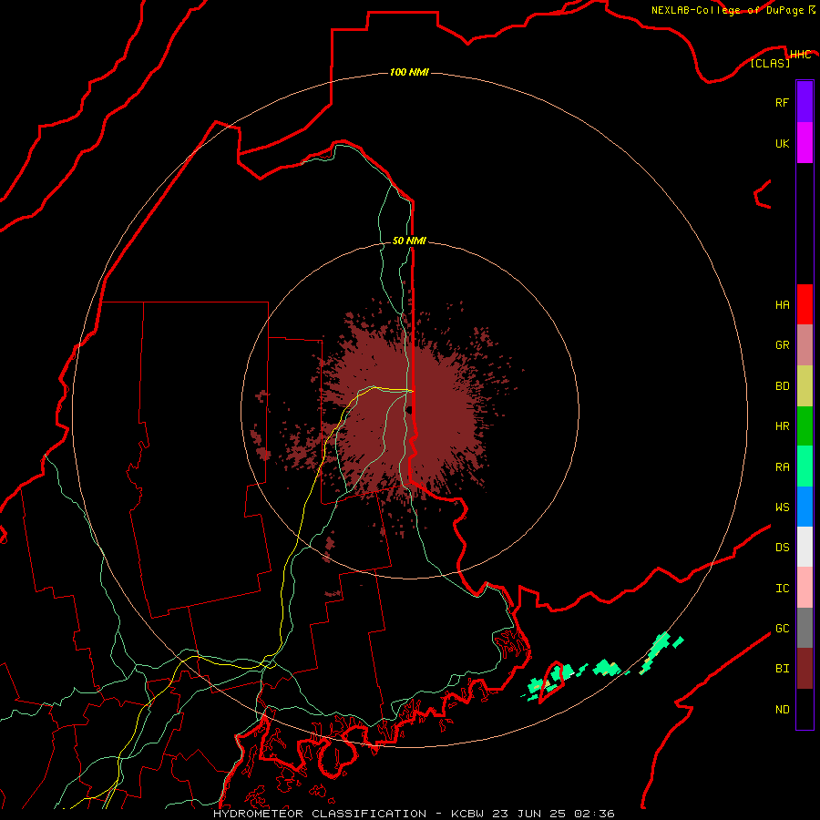
Task: Click the HA red legend swatch
Action: point(805,304)
